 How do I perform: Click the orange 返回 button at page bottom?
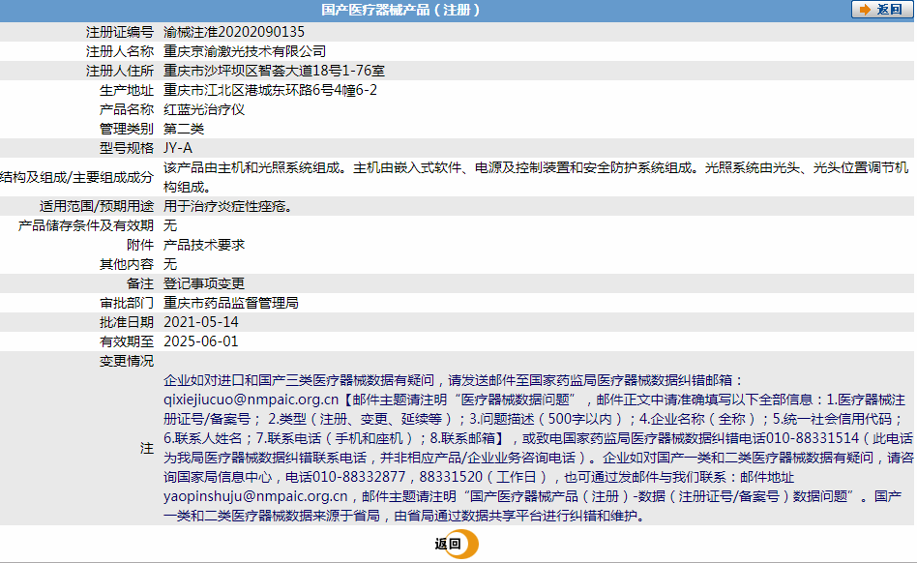457,544
